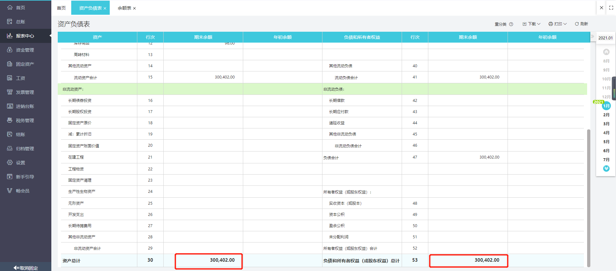Select the 税务管理 sidebar icon

point(10,120)
